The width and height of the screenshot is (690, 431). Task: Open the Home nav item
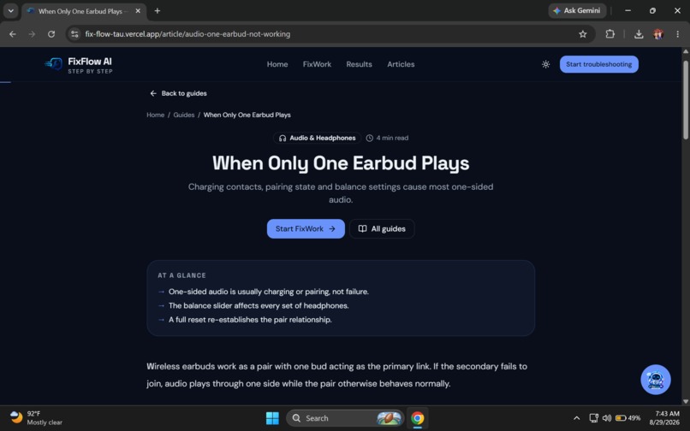pos(277,64)
